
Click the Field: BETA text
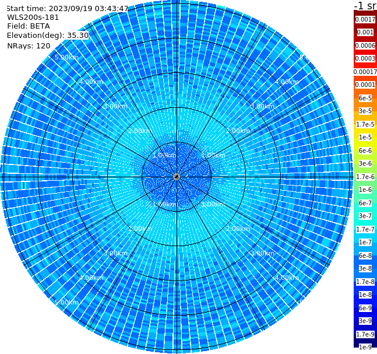pos(29,26)
